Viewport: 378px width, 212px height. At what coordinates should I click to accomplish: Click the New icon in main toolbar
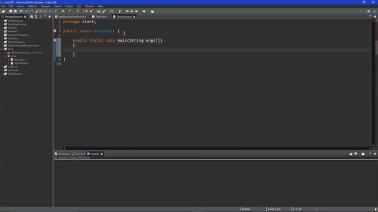pos(4,11)
